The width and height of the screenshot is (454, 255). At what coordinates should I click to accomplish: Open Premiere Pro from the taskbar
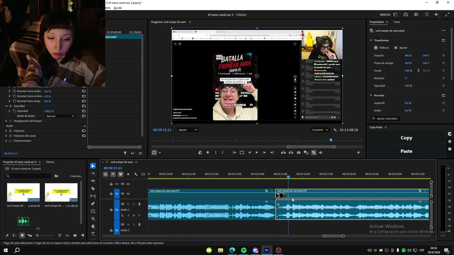coord(267,250)
